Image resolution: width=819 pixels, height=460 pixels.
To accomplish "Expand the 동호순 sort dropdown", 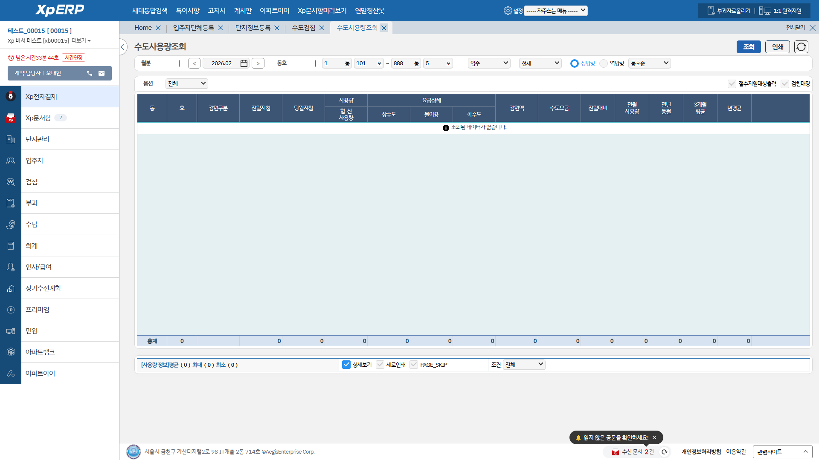I will point(649,63).
